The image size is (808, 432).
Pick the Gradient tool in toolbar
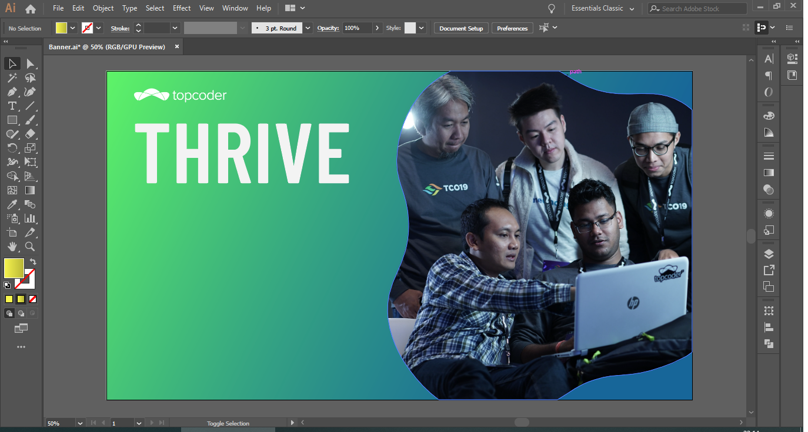pyautogui.click(x=31, y=190)
